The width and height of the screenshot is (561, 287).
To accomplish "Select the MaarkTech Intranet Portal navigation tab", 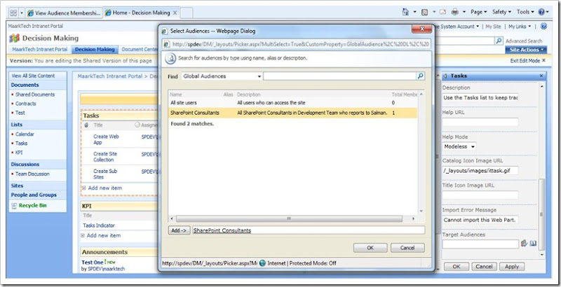I will (40, 49).
